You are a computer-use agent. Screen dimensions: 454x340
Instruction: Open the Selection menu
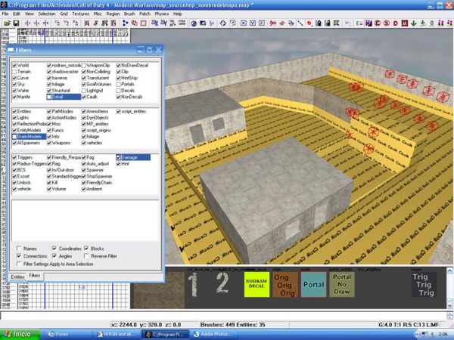click(47, 14)
